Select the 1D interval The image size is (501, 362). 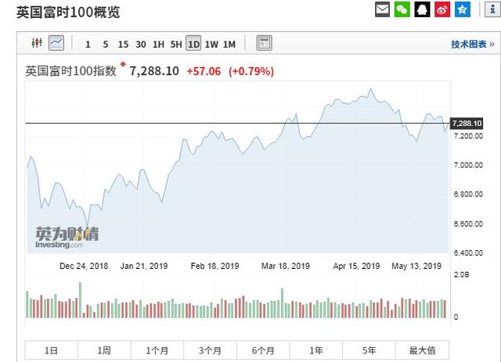(193, 44)
